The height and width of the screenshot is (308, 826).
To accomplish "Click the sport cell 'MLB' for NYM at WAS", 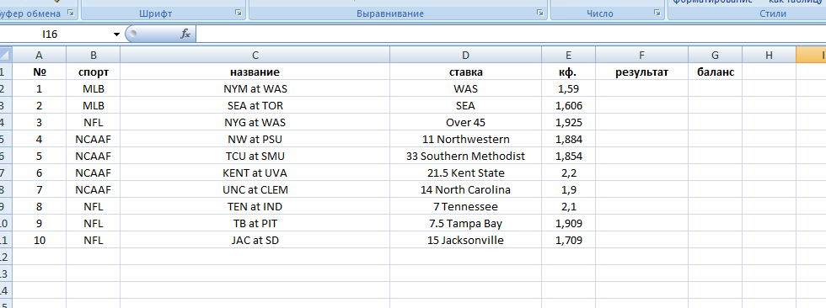I will [x=94, y=89].
